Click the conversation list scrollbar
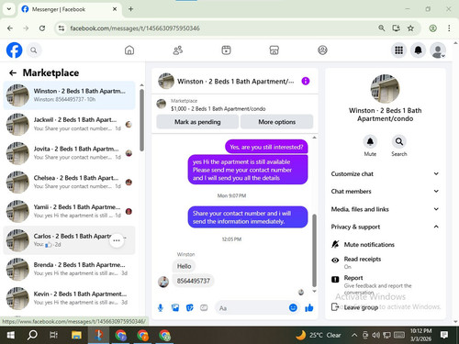 141,120
